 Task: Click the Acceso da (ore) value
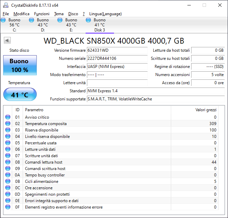(x=208, y=83)
